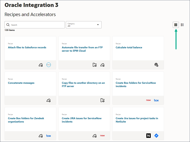Screen dimensions: 190x142
Task: Switch to grid view layout
Action: pyautogui.click(x=176, y=25)
